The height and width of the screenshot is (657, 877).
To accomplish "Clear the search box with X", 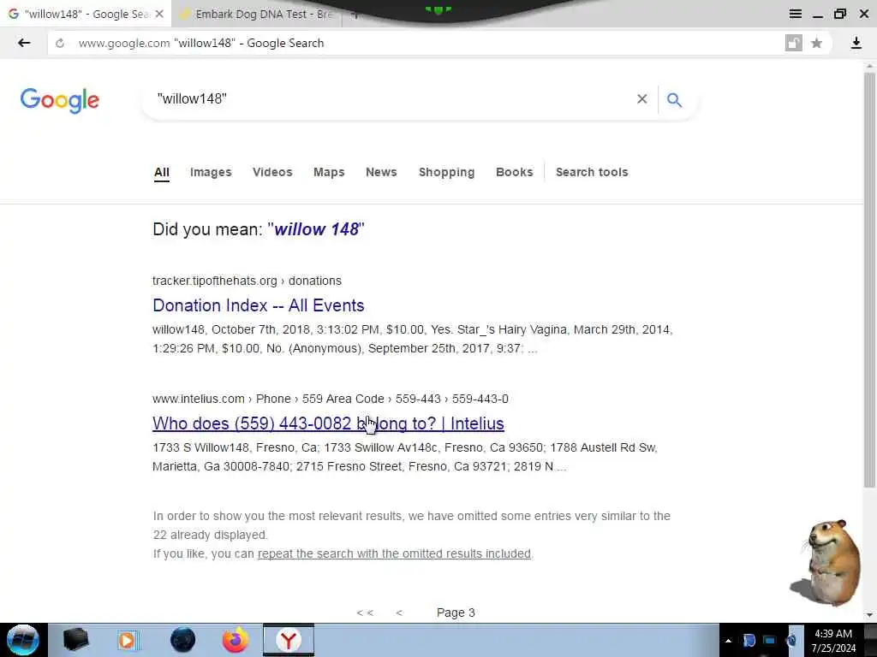I will click(x=642, y=99).
